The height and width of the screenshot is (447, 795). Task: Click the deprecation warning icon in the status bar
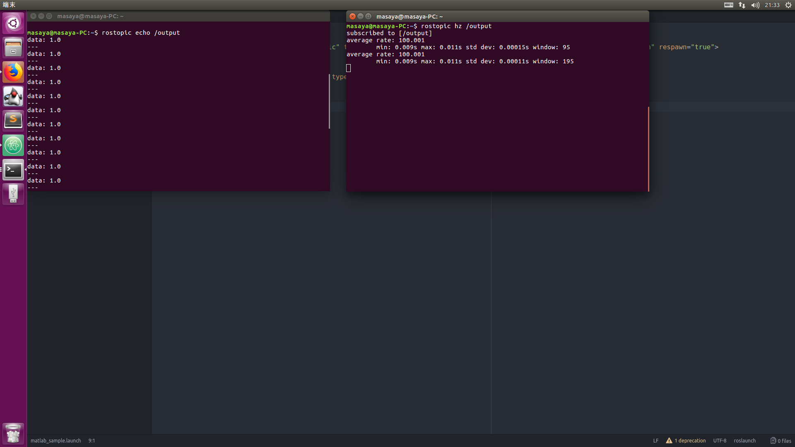[670, 440]
